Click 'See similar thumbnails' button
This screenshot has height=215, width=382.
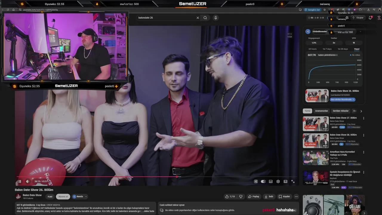click(343, 99)
